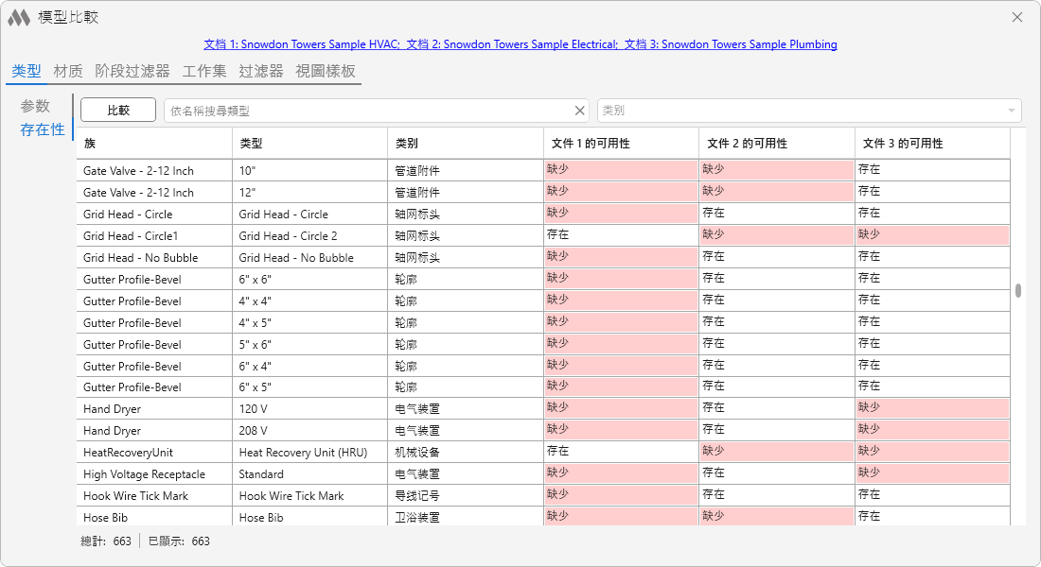Open the 工作集 tab

tap(204, 71)
